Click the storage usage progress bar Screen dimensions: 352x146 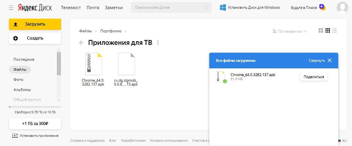pyautogui.click(x=35, y=107)
